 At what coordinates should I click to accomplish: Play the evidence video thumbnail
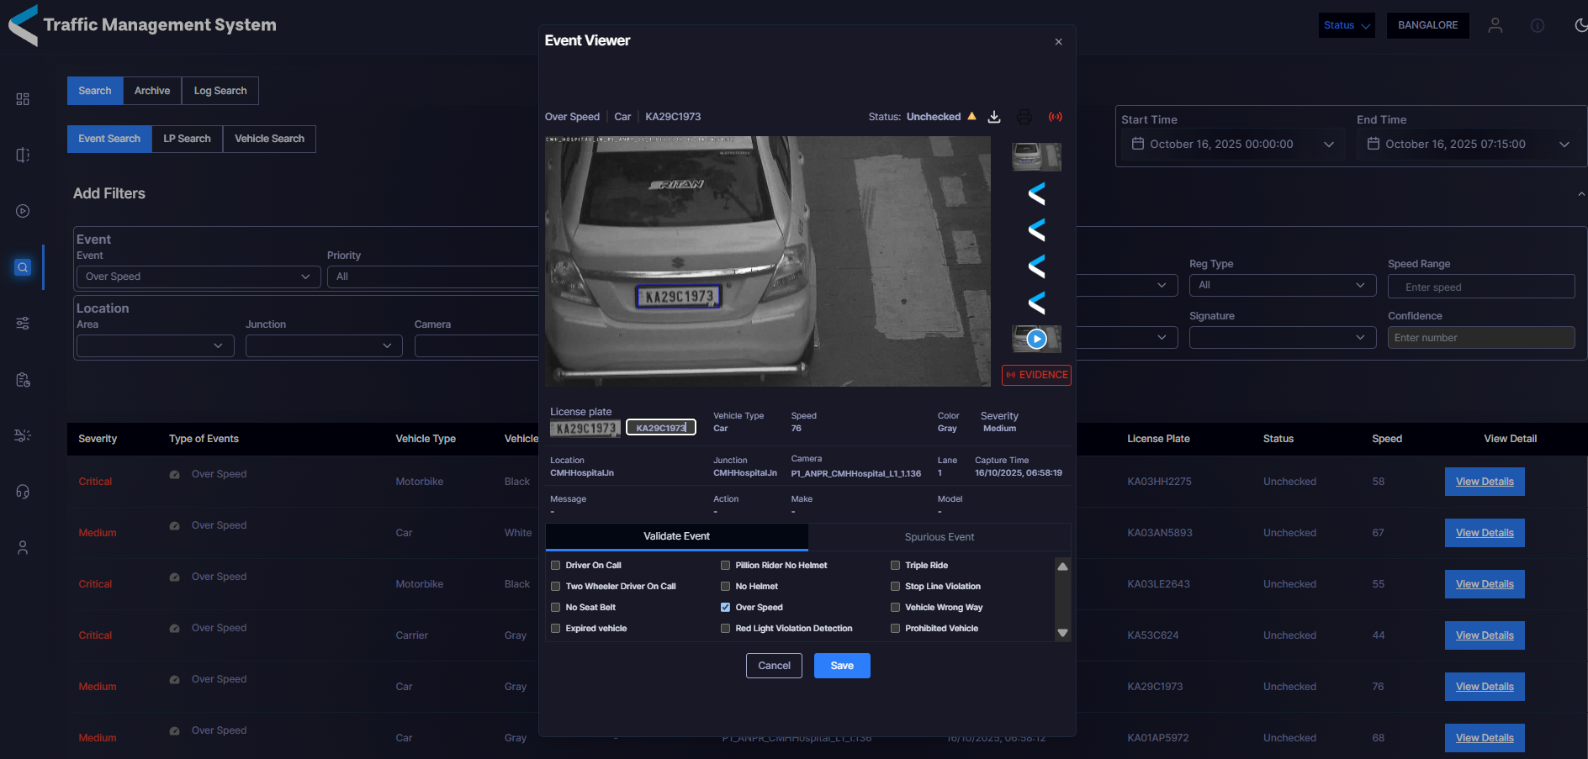[1036, 339]
